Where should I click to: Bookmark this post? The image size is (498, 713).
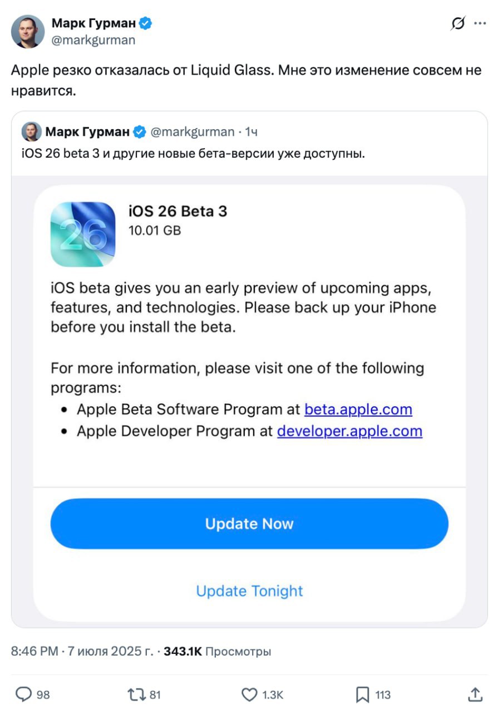(362, 694)
